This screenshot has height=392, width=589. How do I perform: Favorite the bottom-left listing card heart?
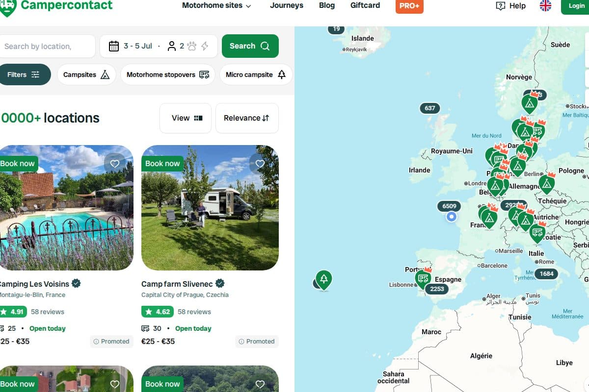coord(115,384)
